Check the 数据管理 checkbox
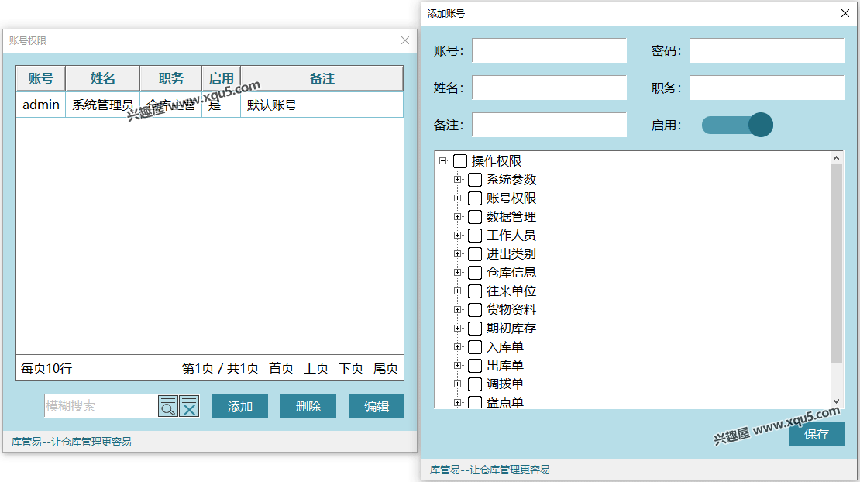Screen dimensions: 860x482 coord(475,217)
